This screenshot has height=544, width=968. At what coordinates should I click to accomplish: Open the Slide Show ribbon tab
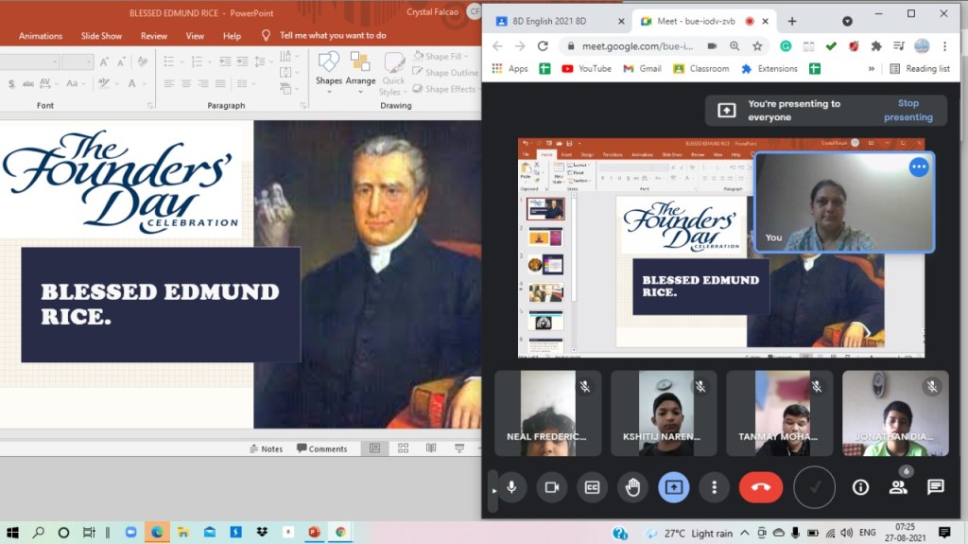[x=101, y=36]
